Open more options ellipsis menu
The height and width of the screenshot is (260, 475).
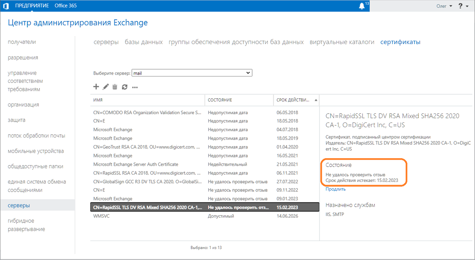135,87
